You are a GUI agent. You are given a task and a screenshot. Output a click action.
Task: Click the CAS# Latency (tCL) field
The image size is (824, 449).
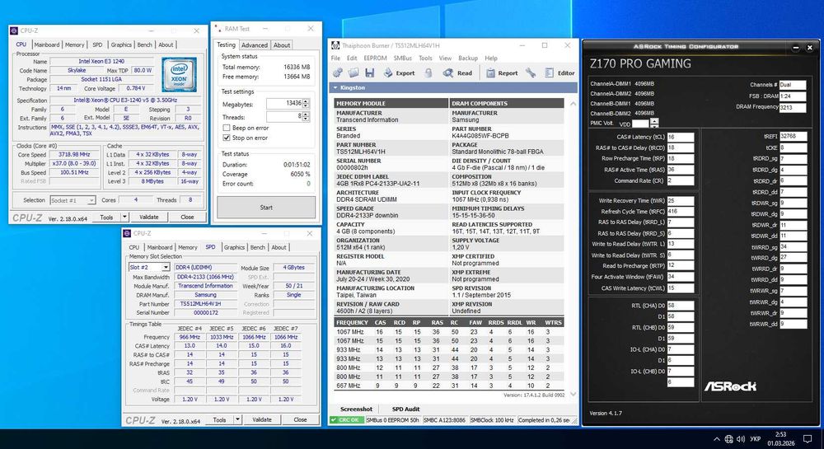[681, 137]
